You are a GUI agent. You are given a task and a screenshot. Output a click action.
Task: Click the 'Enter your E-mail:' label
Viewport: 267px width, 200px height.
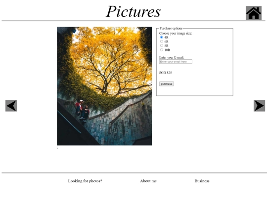click(x=172, y=57)
